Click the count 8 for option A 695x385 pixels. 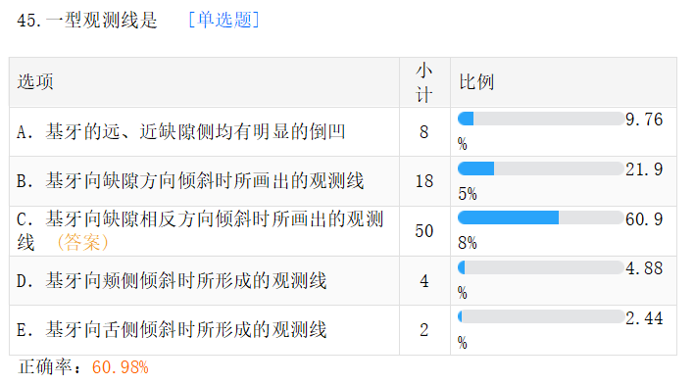424,131
